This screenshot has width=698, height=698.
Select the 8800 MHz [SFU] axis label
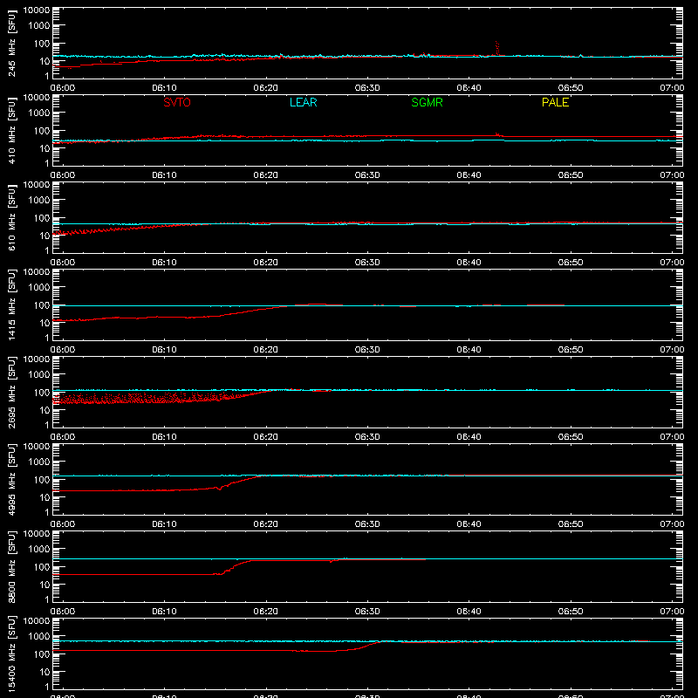[x=11, y=566]
